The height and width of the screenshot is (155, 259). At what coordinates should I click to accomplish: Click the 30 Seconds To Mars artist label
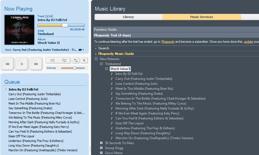(119, 143)
